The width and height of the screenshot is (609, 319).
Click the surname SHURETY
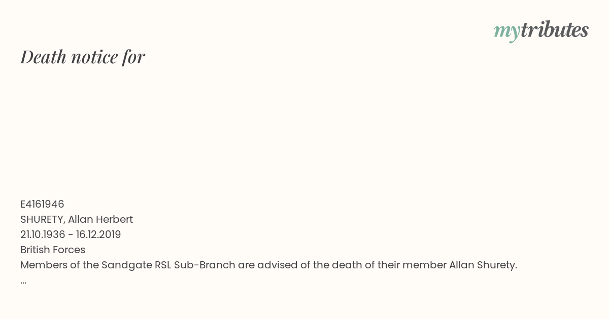(x=43, y=219)
